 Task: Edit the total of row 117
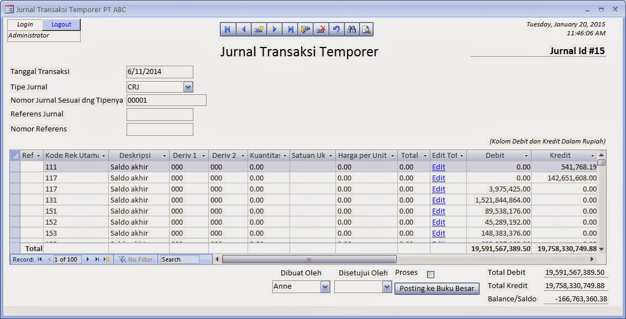tap(438, 178)
